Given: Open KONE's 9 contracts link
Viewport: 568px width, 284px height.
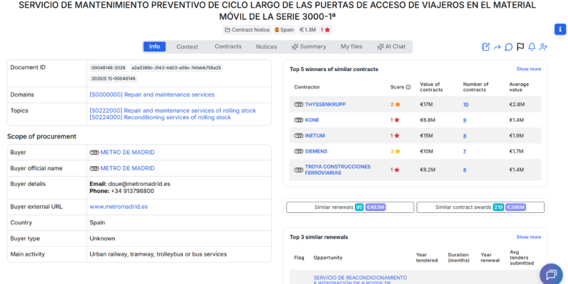Looking at the screenshot, I should point(465,120).
